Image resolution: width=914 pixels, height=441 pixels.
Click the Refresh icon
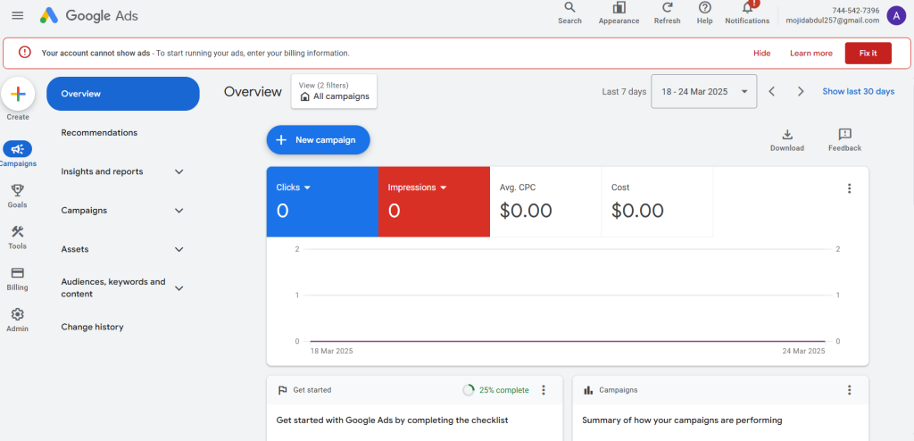coord(667,8)
